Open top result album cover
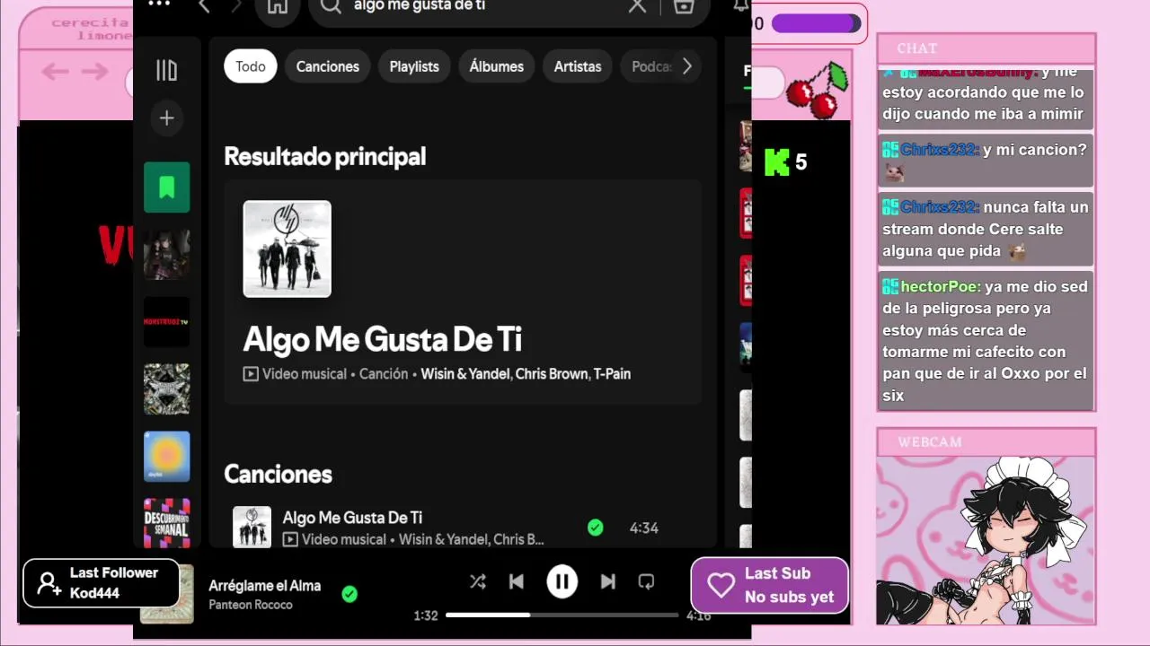1150x646 pixels. point(287,249)
